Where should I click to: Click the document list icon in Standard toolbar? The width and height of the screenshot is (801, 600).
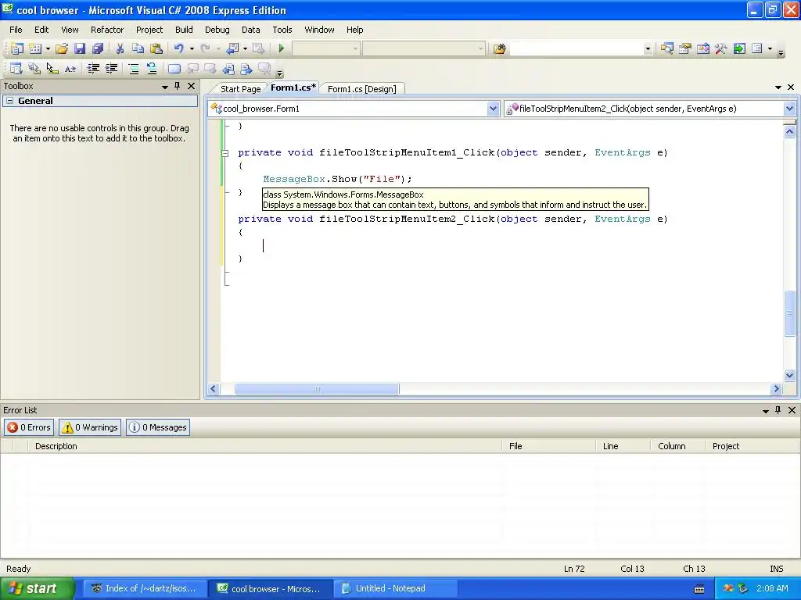point(757,48)
